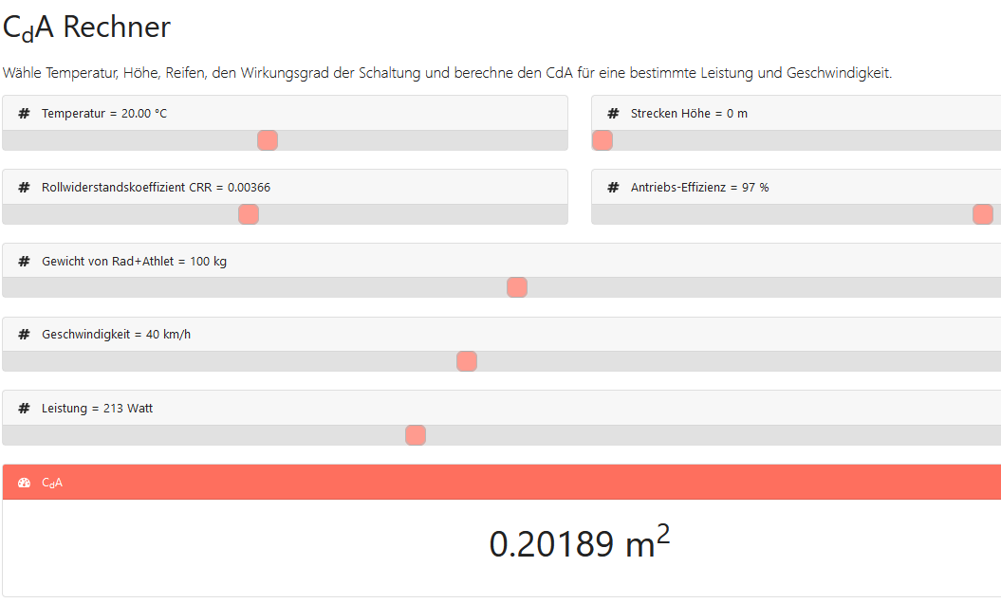Click the Leistung = 213 Watt label

[98, 409]
